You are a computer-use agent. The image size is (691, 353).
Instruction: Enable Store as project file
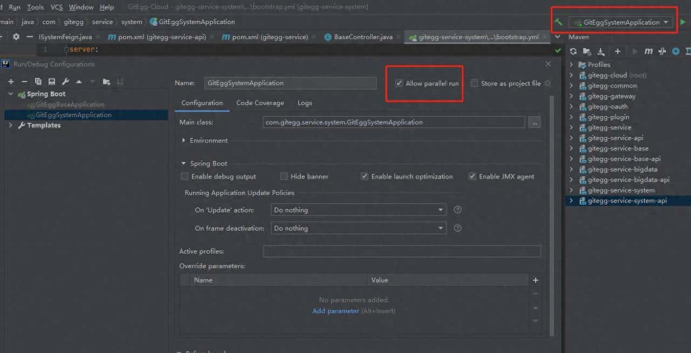[x=474, y=83]
